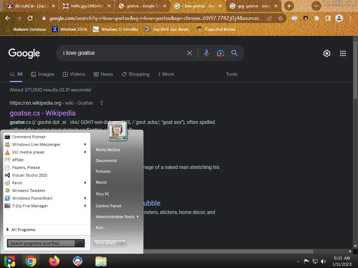Screen dimensions: 358x268
Task: Launch VLC media player from Start menu
Action: 43,152
